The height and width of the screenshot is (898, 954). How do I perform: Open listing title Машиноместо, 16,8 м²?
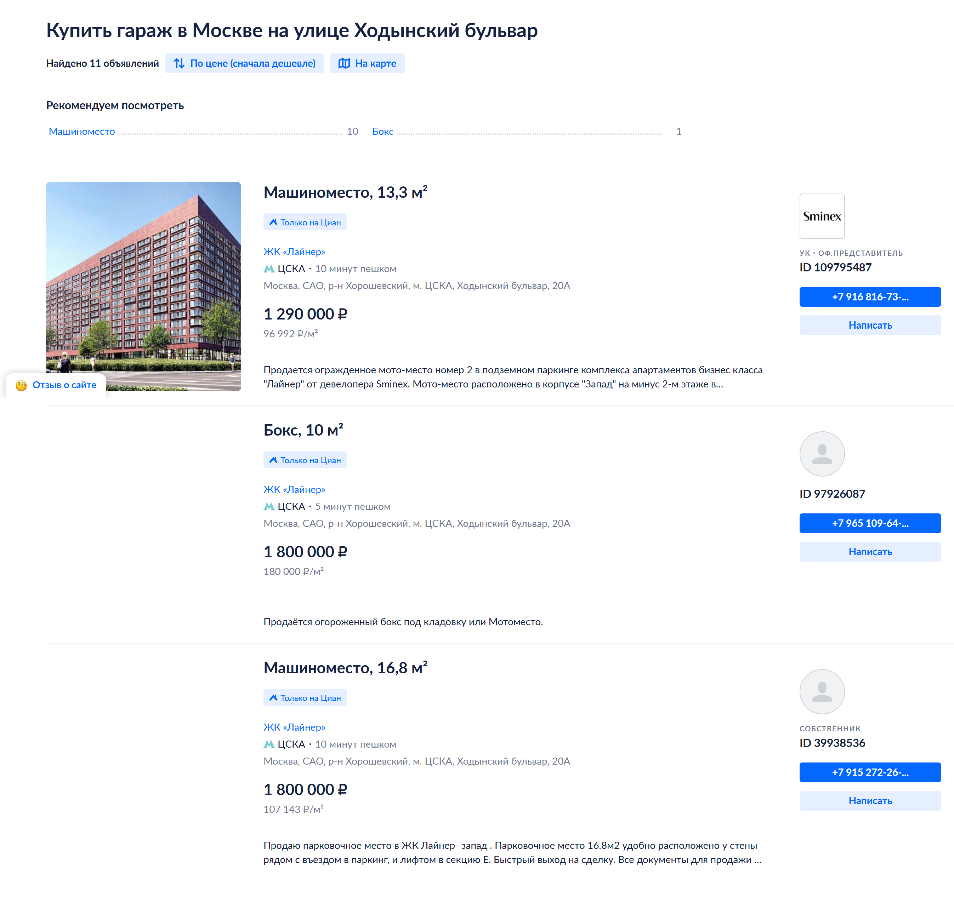[346, 668]
